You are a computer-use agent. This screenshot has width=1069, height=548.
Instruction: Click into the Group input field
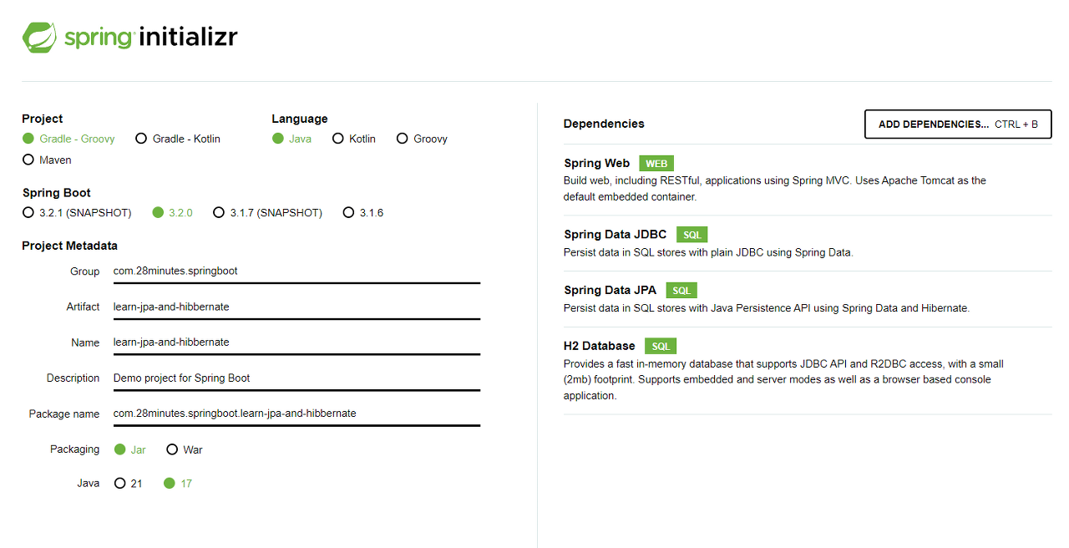click(296, 271)
